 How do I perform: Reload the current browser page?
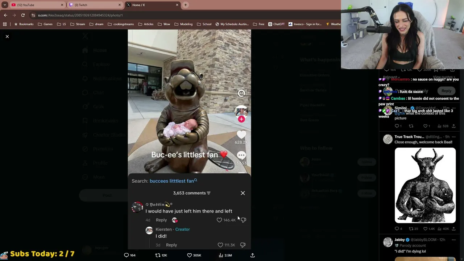coord(23,15)
